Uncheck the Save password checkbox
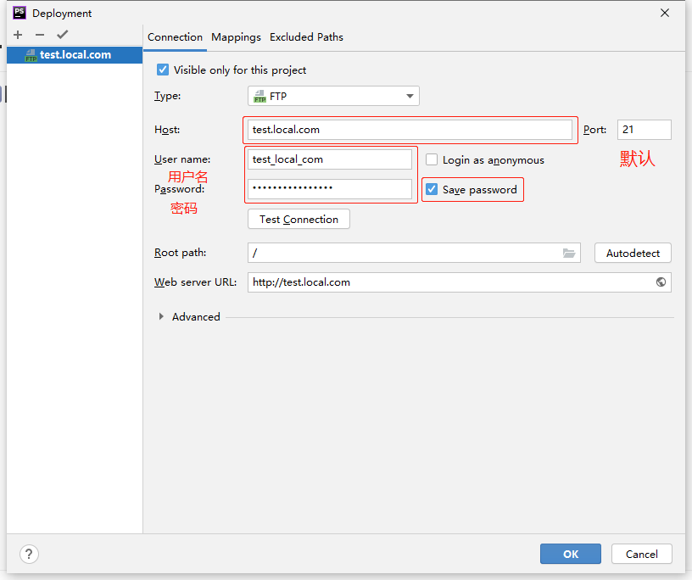 [x=432, y=190]
